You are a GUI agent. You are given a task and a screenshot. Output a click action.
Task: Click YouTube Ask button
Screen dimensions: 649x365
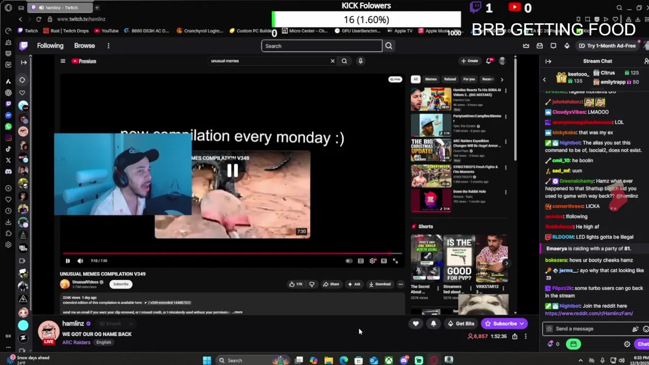tap(354, 284)
